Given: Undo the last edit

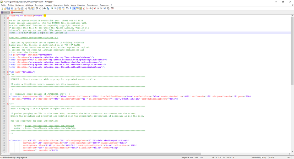Looking at the screenshot, I should click(x=37, y=8).
